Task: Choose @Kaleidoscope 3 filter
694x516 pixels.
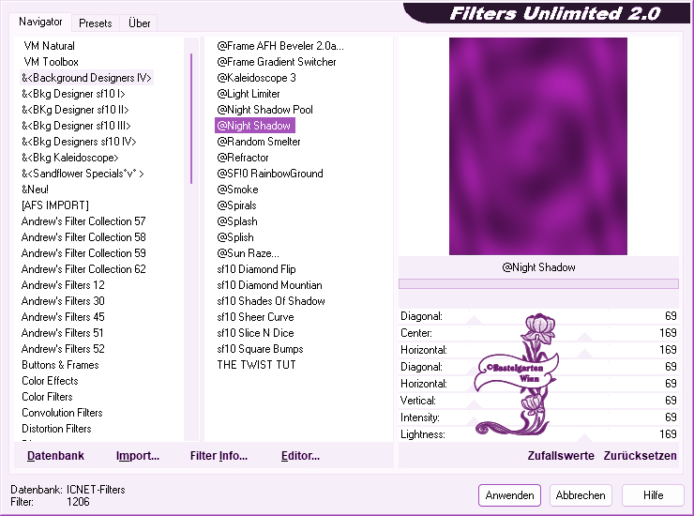Action: click(256, 78)
